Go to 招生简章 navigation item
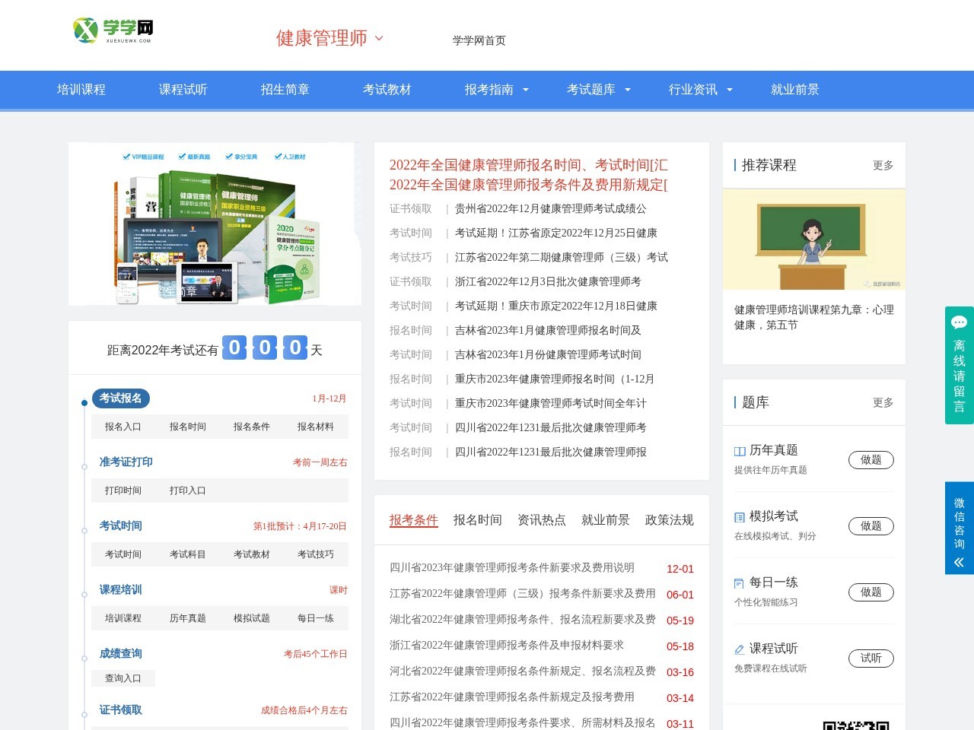This screenshot has height=730, width=974. [x=285, y=90]
